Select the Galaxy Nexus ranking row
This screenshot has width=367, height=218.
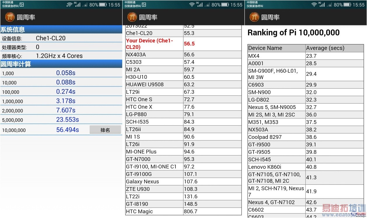(183, 182)
